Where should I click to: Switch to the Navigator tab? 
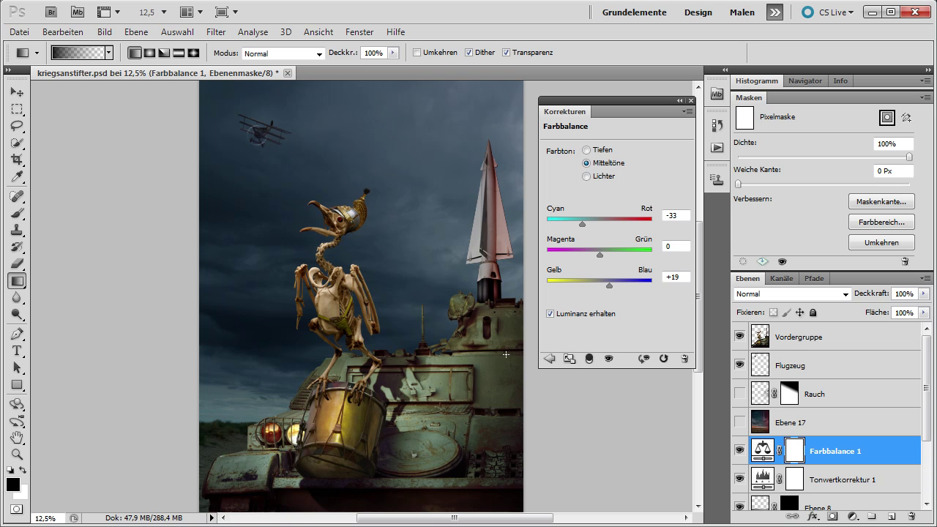(805, 81)
